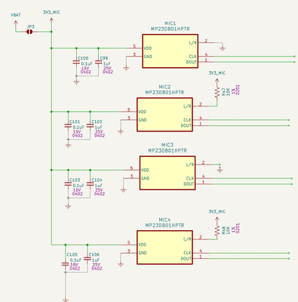Select the MIC2 microphone symbol body
Viewport: 298px width, 302px height.
pyautogui.click(x=164, y=115)
